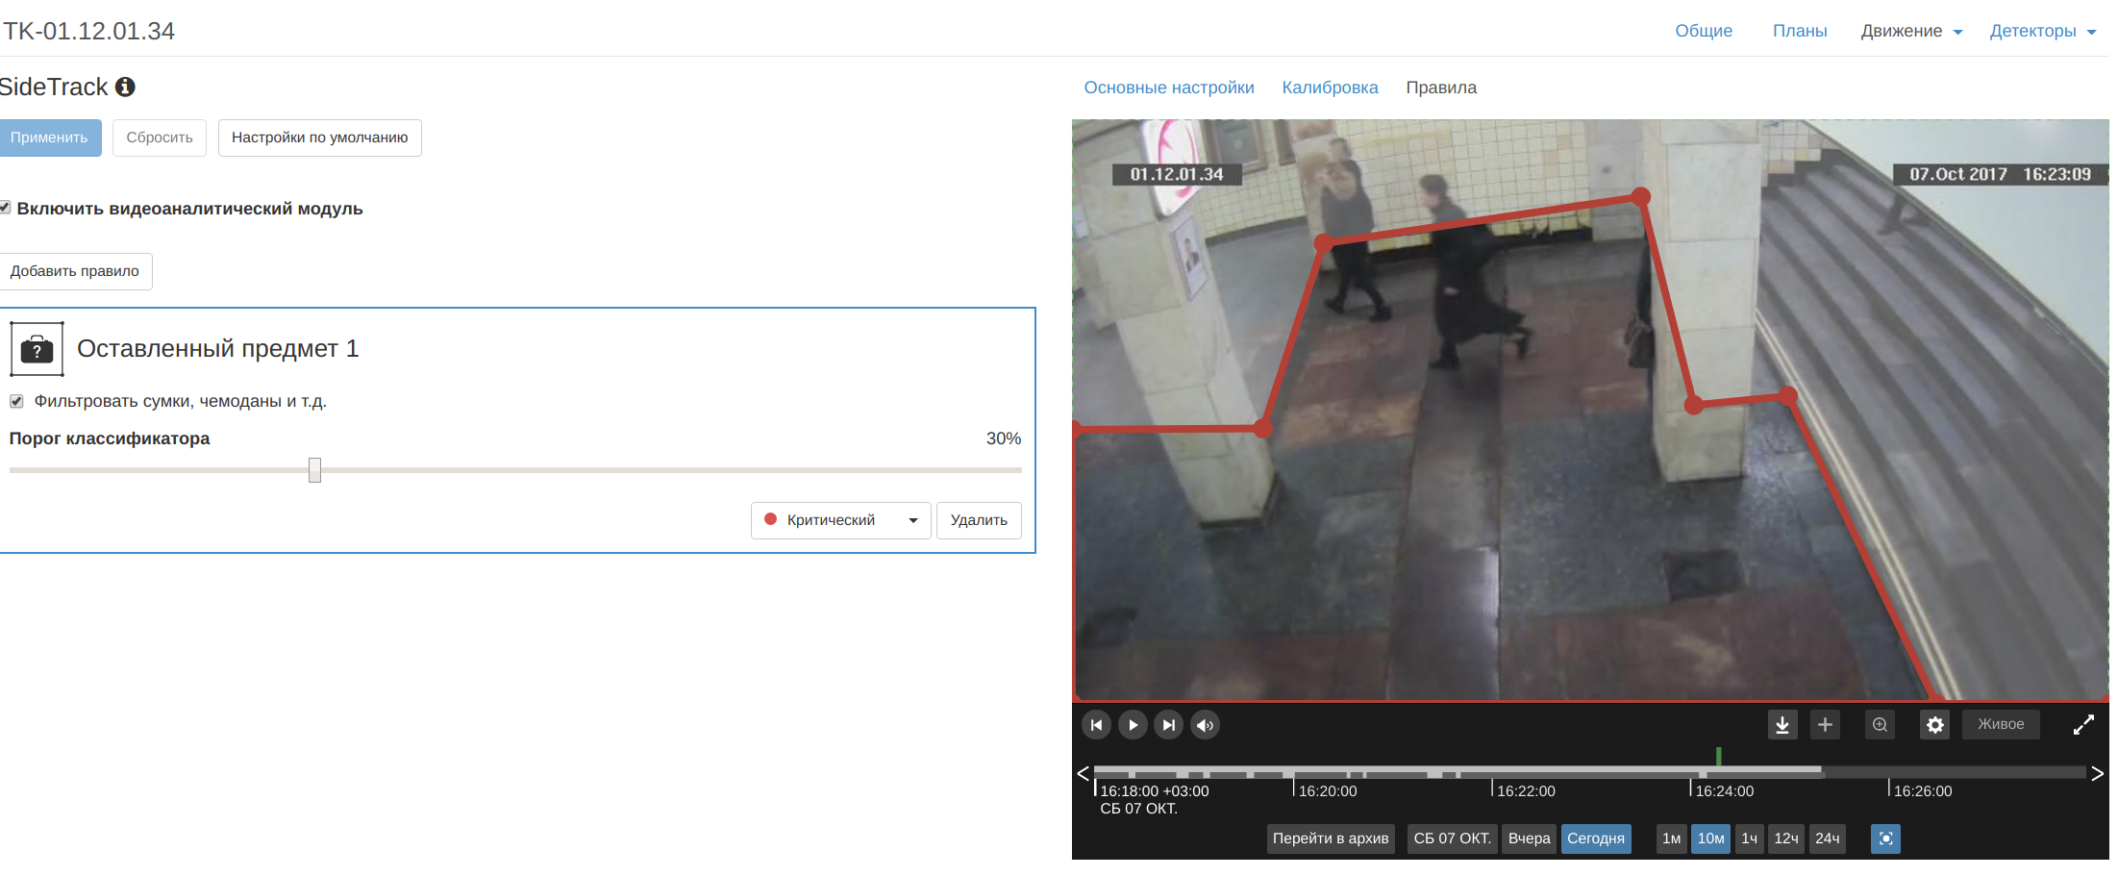Click the abandoned object rule briefcase icon
The height and width of the screenshot is (876, 2118).
[37, 348]
